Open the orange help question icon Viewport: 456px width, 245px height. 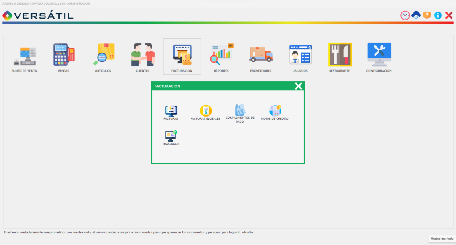click(x=427, y=15)
